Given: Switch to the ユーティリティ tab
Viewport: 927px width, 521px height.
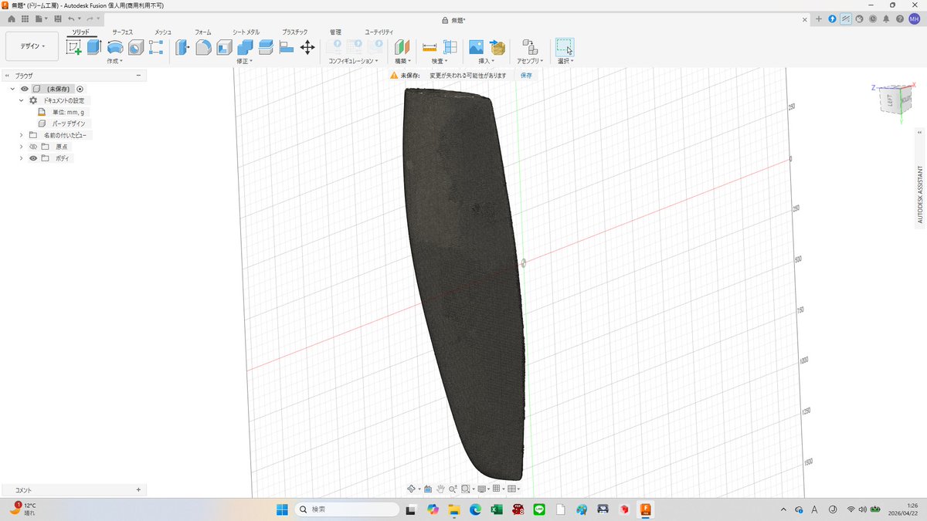Looking at the screenshot, I should click(379, 32).
